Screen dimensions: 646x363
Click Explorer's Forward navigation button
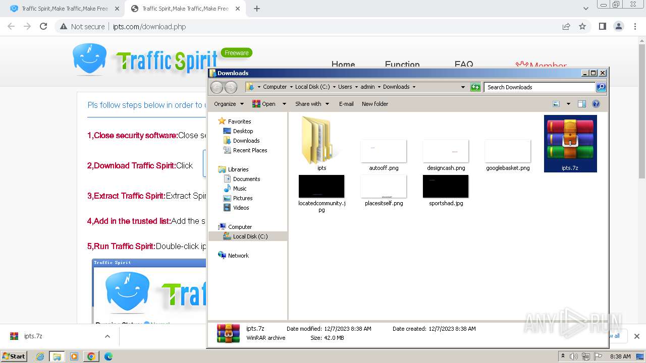(x=231, y=87)
